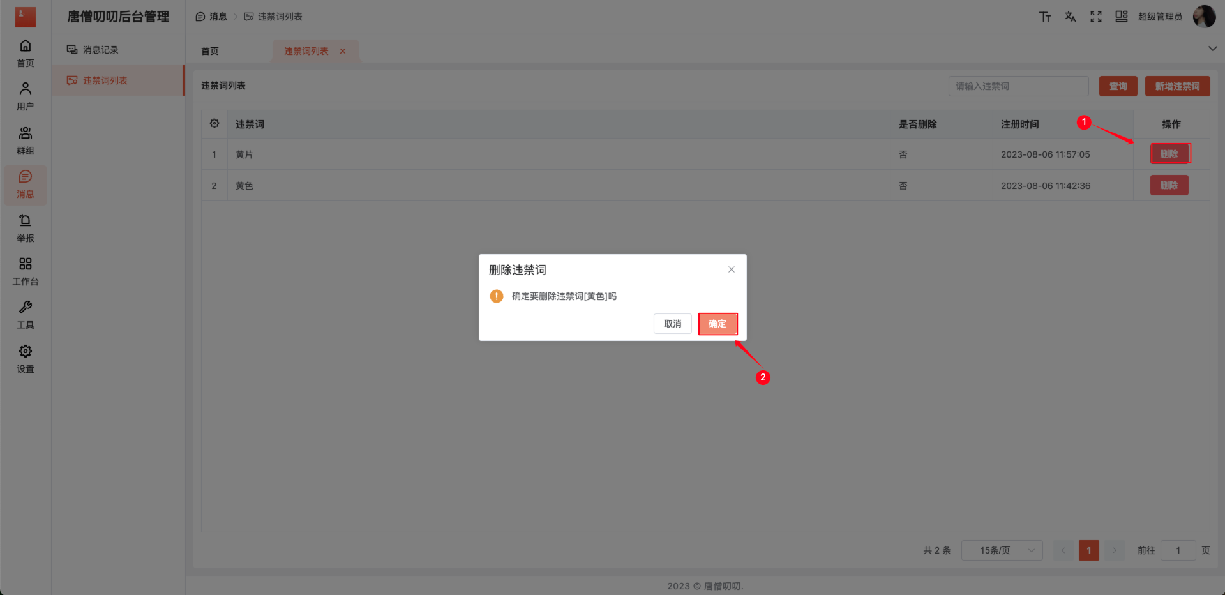
Task: Switch to the 首页 tab
Action: click(x=209, y=50)
